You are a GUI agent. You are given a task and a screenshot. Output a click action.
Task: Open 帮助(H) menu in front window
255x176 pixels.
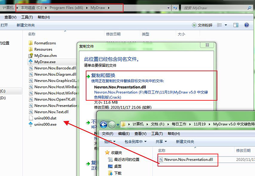pos(174,134)
